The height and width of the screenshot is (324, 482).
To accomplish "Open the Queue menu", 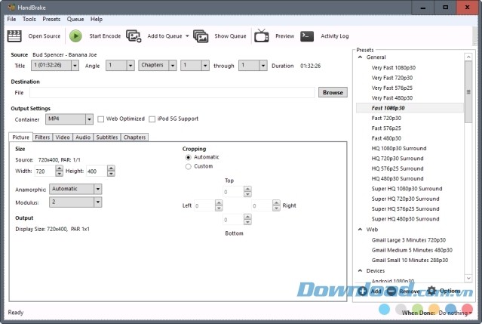I will click(x=75, y=19).
